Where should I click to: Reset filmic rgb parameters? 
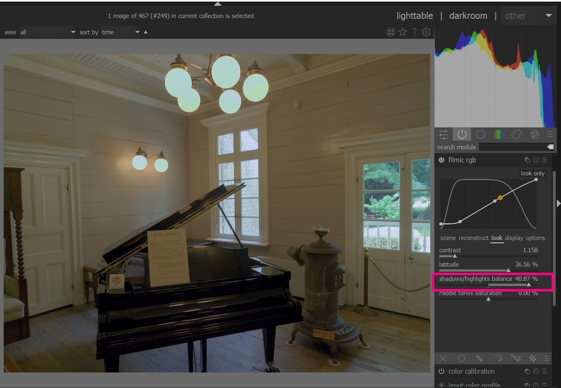[536, 160]
